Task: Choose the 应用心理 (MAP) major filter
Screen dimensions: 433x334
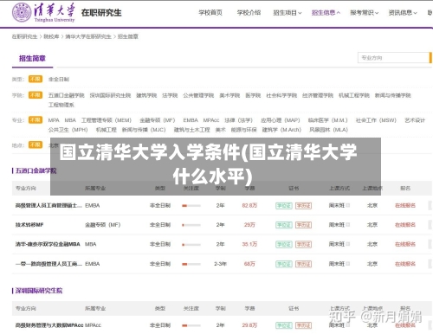Action: 281,120
